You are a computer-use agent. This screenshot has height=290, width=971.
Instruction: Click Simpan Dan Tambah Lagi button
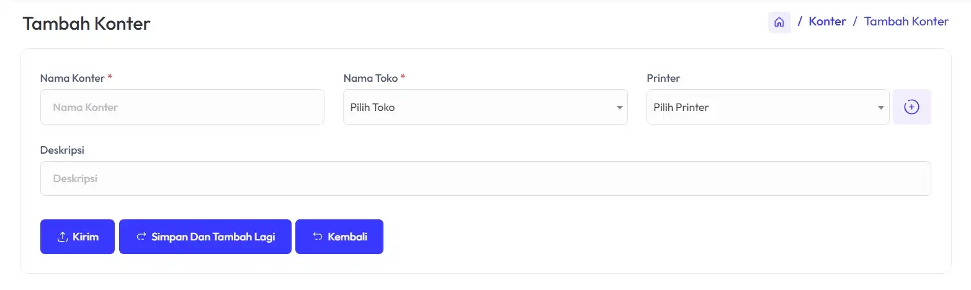point(205,237)
